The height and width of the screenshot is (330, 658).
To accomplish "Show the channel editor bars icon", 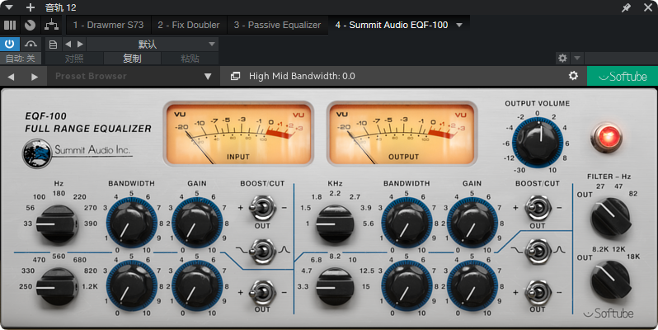I will point(10,26).
